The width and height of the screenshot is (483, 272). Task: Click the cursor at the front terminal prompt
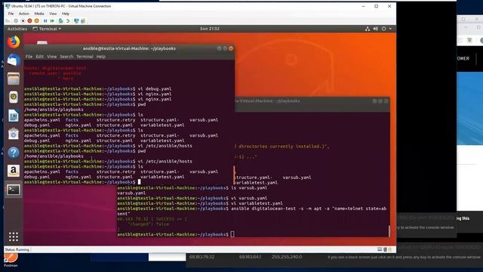pos(139,182)
